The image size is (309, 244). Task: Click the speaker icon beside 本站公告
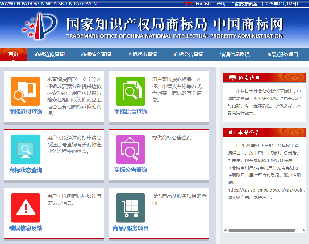click(x=232, y=132)
